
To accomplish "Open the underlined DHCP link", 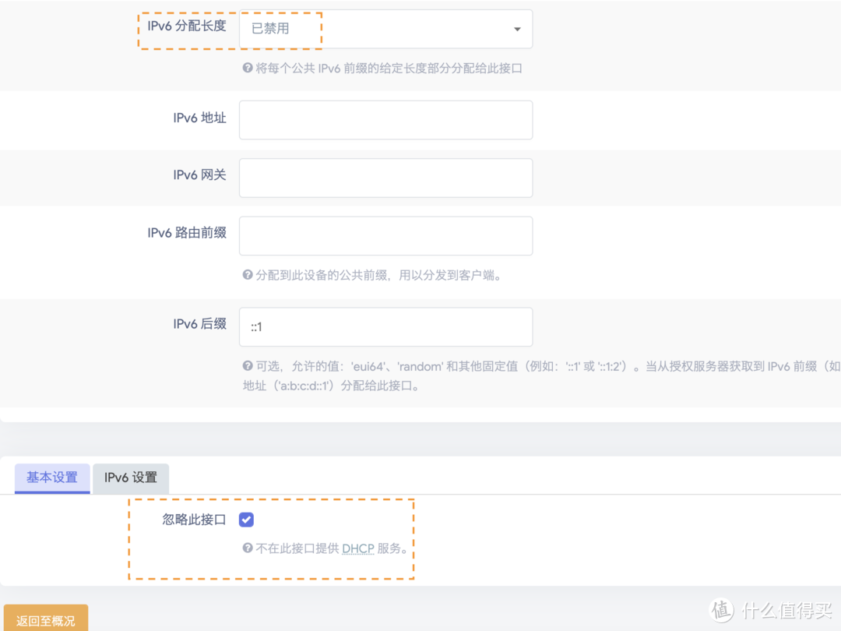I will click(x=357, y=548).
